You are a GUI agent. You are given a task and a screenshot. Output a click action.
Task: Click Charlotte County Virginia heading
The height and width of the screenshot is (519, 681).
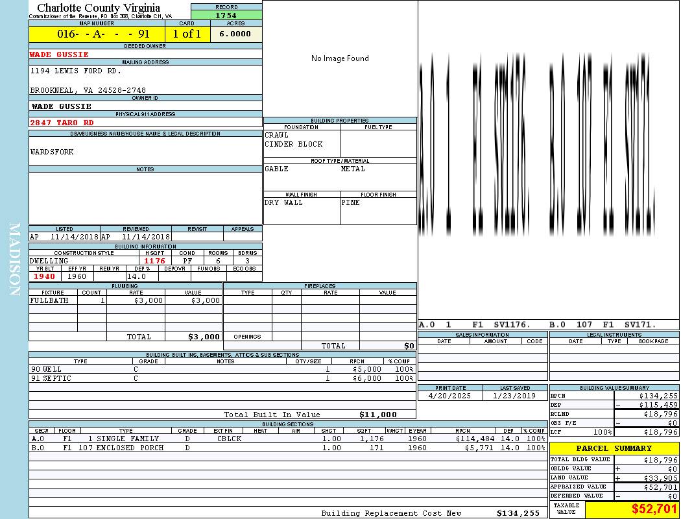(99, 8)
